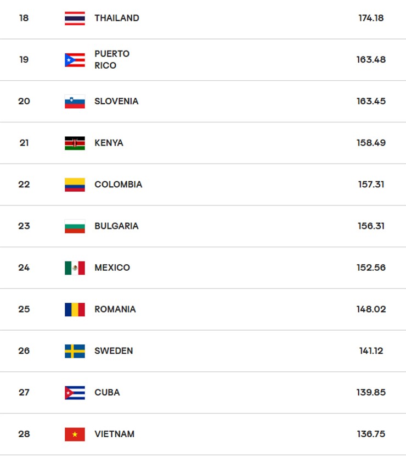Open the THAILAND team link

click(x=116, y=18)
